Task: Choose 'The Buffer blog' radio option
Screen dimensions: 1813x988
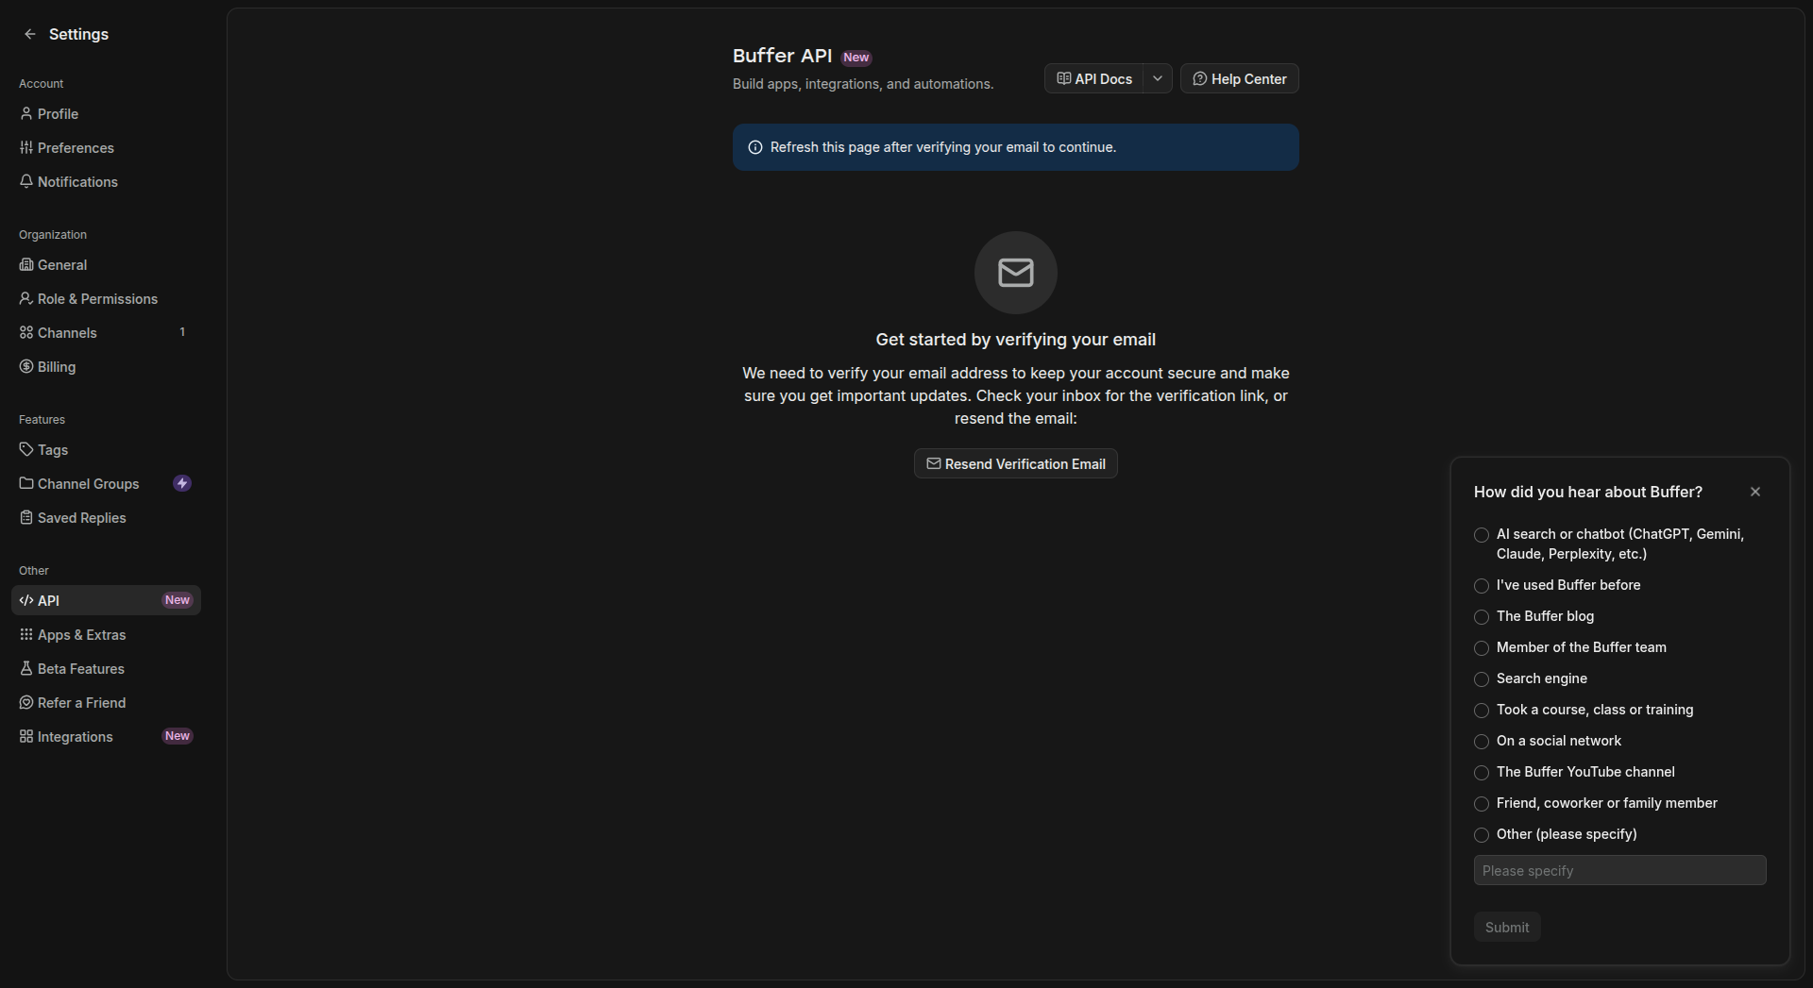Action: coord(1482,617)
